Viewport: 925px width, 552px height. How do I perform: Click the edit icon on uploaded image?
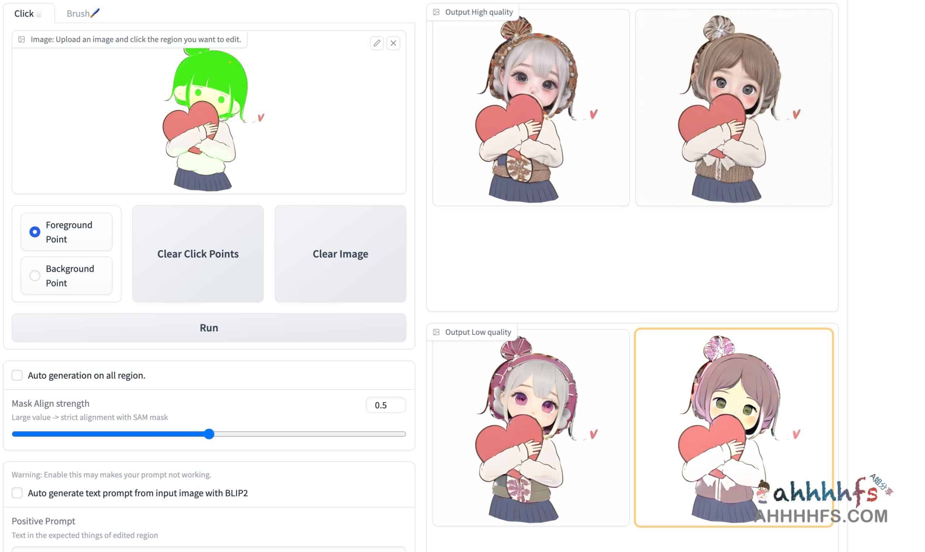coord(377,43)
